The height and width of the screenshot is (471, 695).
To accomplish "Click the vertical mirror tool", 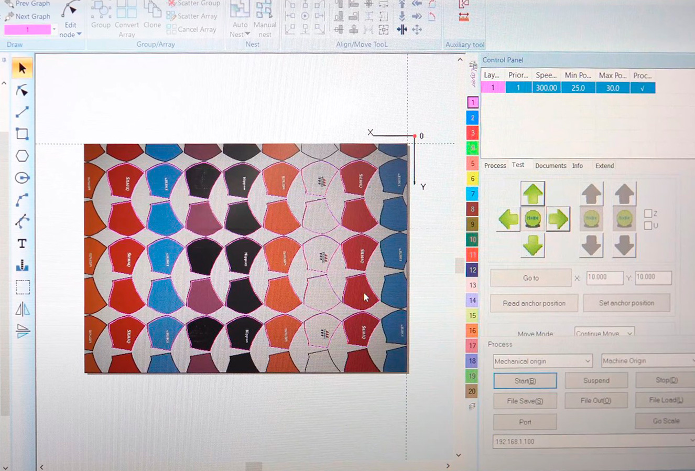I will coord(22,331).
